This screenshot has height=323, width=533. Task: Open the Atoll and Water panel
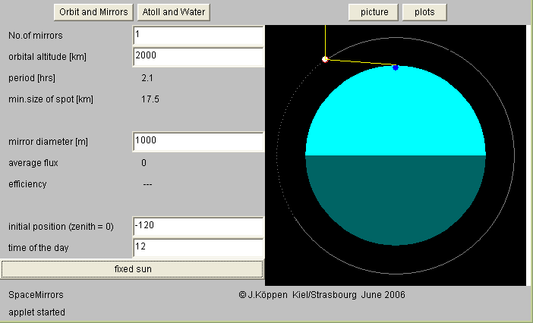pos(173,12)
